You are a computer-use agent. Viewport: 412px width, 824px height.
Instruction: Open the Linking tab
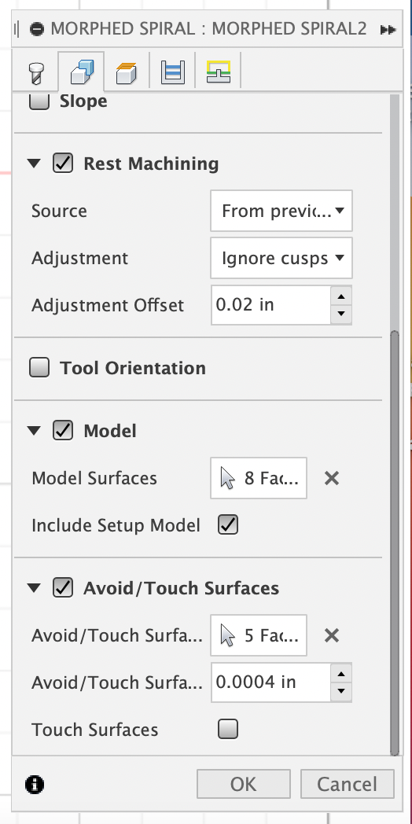point(218,72)
